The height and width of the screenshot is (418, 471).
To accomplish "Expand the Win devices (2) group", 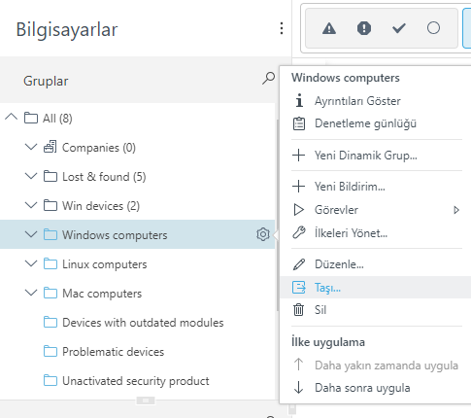I will pyautogui.click(x=31, y=205).
